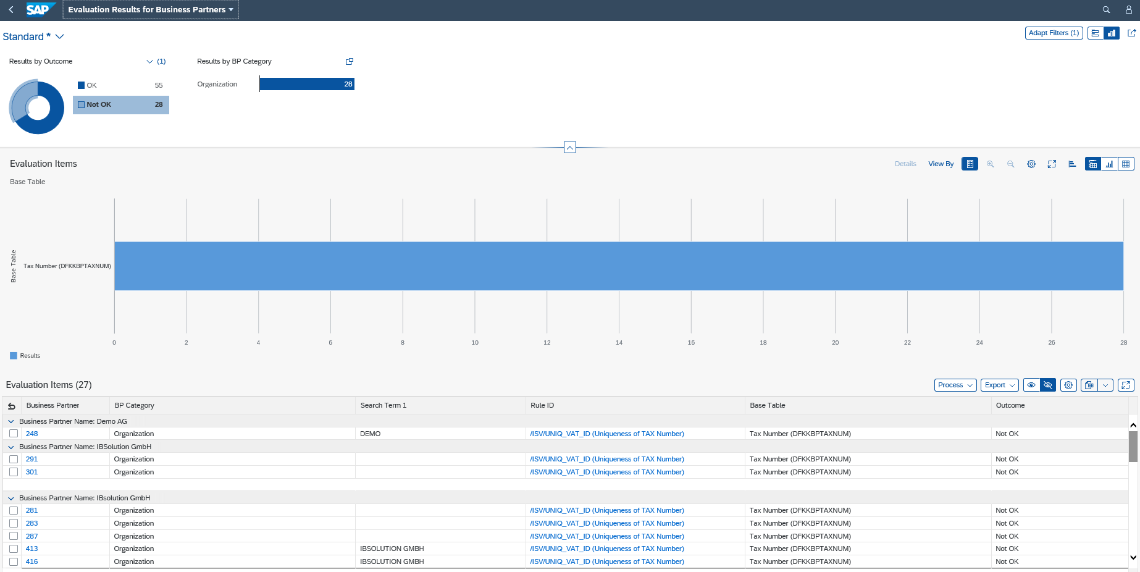Show hidden items with the eye toggle
Screen dimensions: 1140x572
[1031, 385]
